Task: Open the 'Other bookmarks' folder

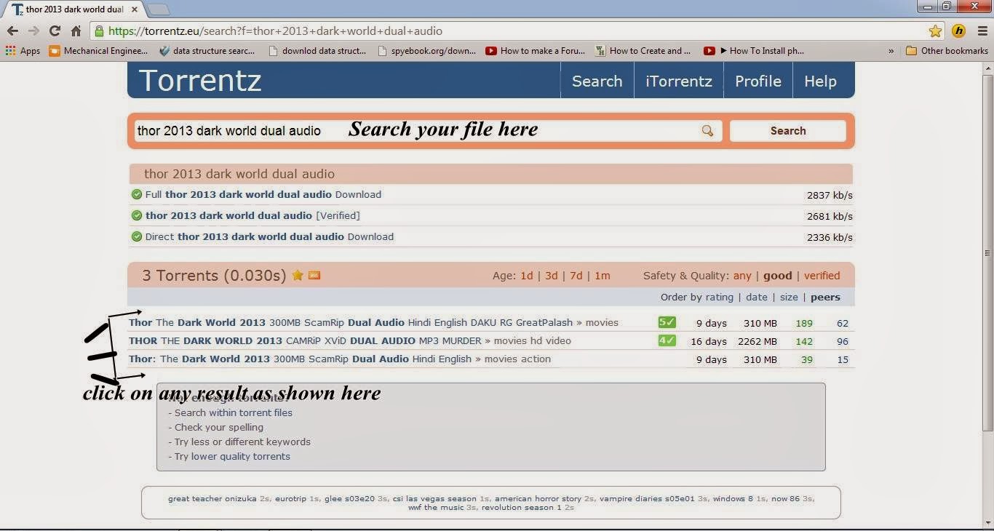Action: pyautogui.click(x=947, y=51)
